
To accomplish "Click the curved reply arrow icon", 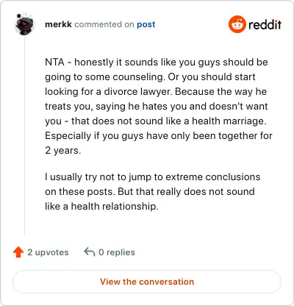I will [x=90, y=252].
